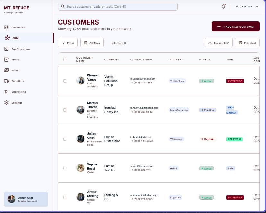Click Export CSV button
Viewport: 266px width, 213px height.
tap(218, 43)
